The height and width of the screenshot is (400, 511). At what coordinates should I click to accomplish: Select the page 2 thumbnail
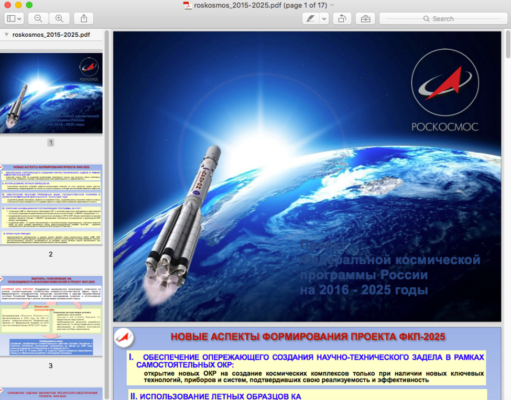[51, 204]
